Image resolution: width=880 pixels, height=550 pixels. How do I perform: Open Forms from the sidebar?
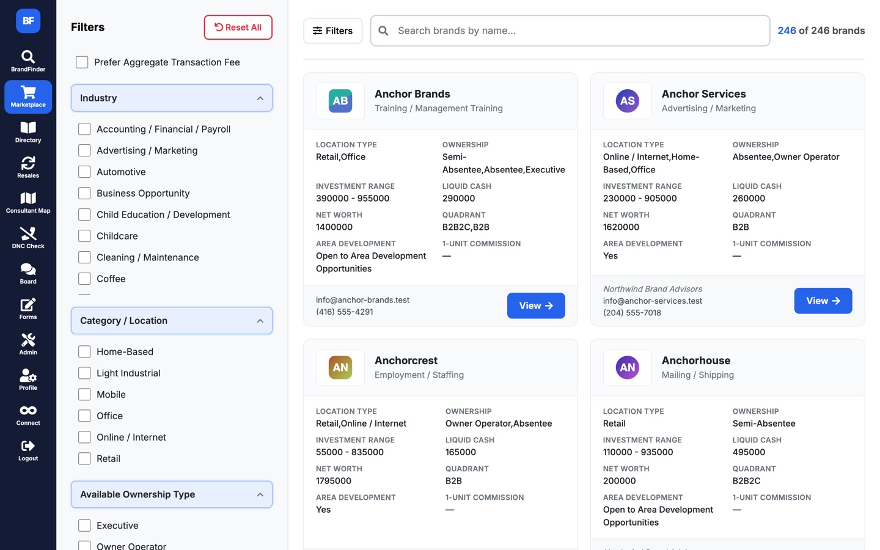click(28, 309)
